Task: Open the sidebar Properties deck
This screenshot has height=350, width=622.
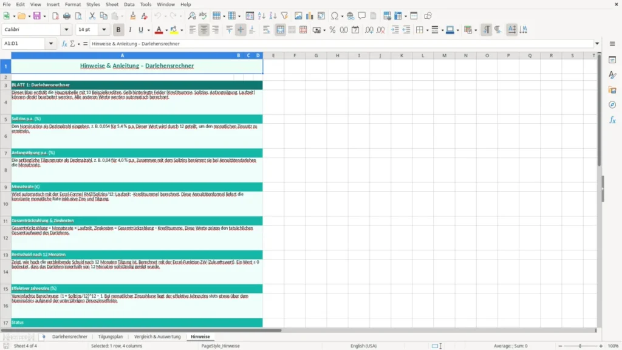Action: pos(612,60)
